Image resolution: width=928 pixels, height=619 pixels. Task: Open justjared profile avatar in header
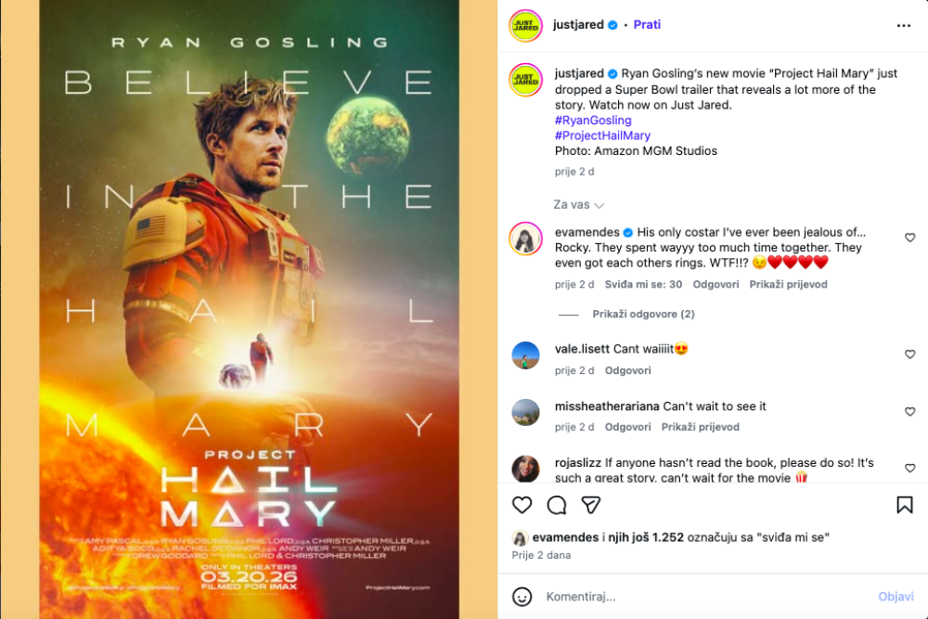[x=525, y=25]
